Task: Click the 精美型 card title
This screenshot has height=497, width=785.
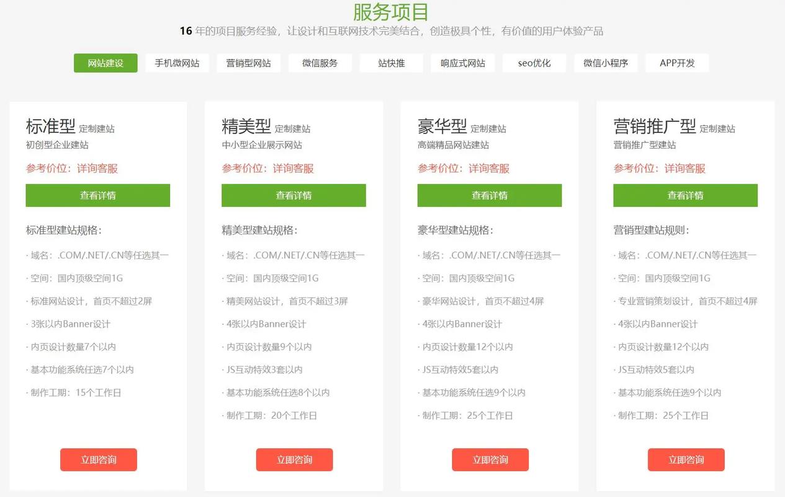Action: coord(246,126)
